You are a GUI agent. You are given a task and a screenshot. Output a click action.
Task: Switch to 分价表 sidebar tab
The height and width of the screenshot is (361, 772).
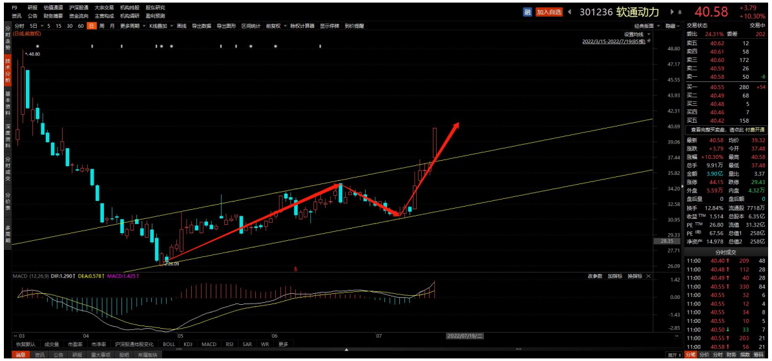pyautogui.click(x=7, y=201)
